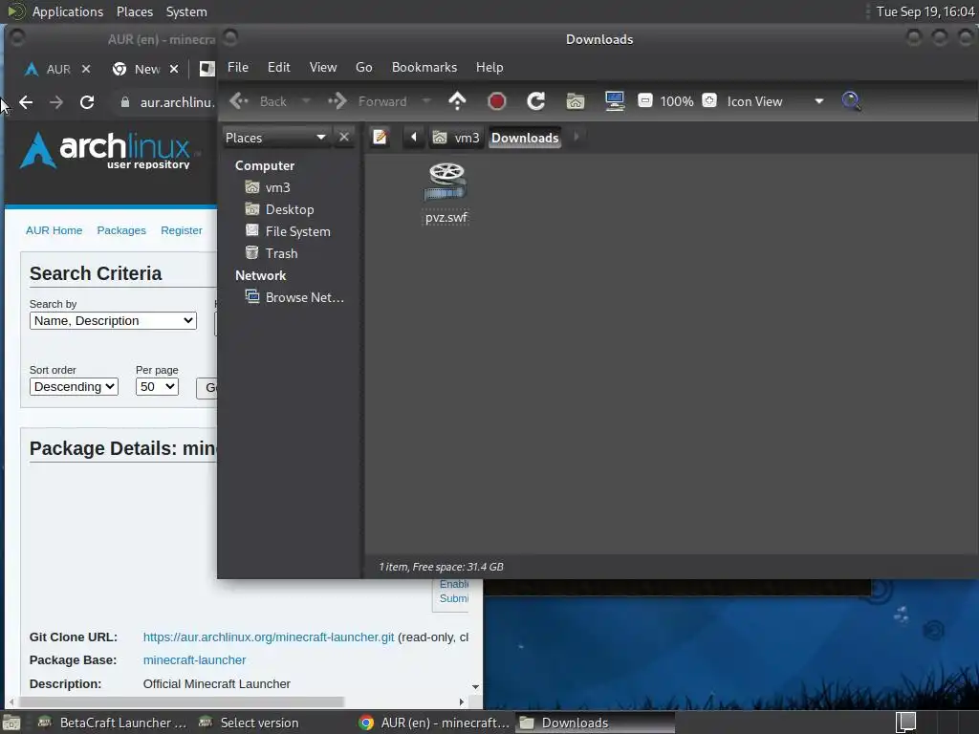The height and width of the screenshot is (734, 979).
Task: Close the AUR browser tab
Action: click(x=86, y=69)
